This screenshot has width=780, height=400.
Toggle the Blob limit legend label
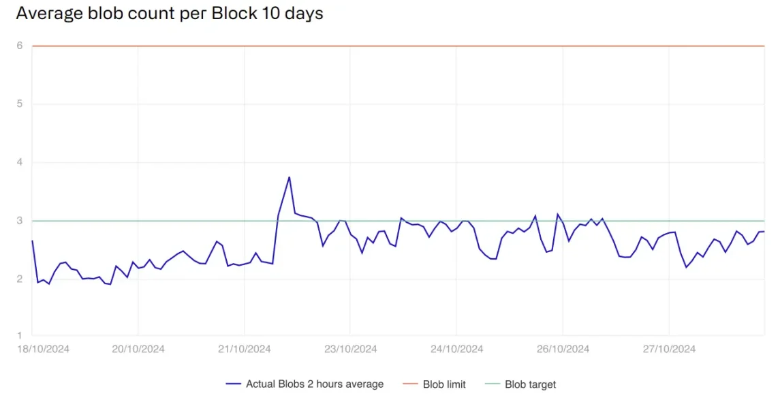444,384
